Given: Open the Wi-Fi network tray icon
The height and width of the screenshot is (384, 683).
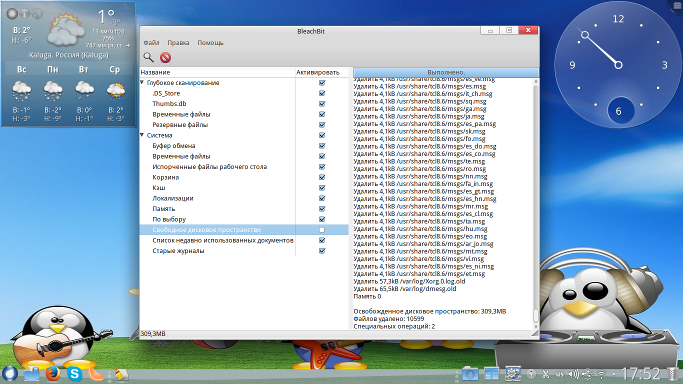Looking at the screenshot, I should (x=601, y=374).
